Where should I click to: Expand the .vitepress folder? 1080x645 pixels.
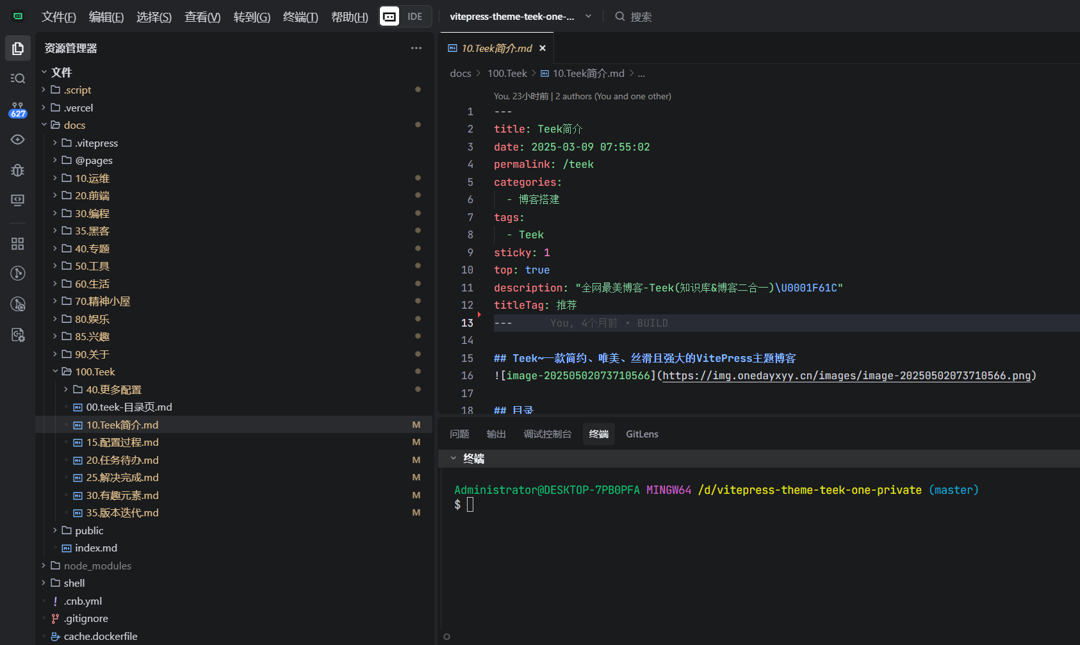(55, 143)
